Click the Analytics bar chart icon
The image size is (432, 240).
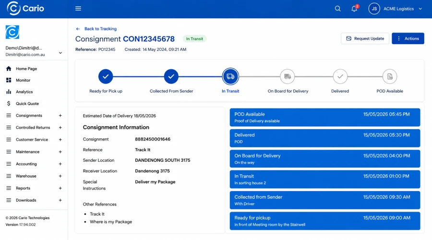[9, 92]
